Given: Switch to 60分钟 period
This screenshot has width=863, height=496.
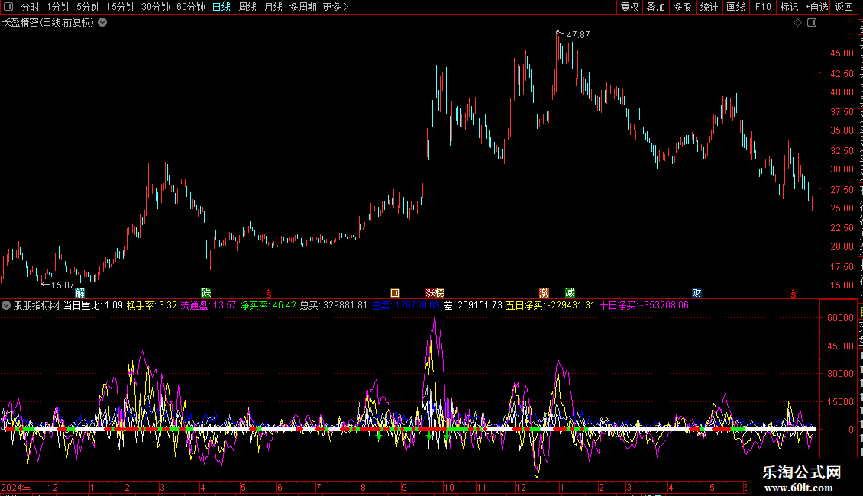Looking at the screenshot, I should tap(191, 7).
